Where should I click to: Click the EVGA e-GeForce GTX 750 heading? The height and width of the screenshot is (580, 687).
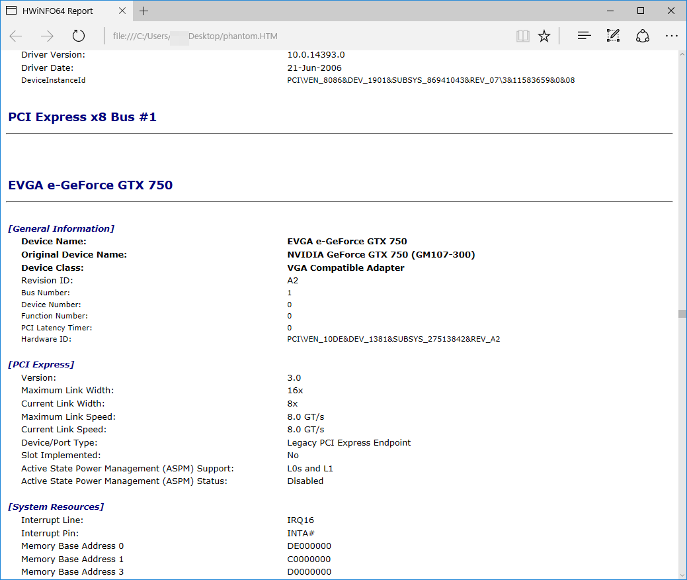[x=91, y=185]
